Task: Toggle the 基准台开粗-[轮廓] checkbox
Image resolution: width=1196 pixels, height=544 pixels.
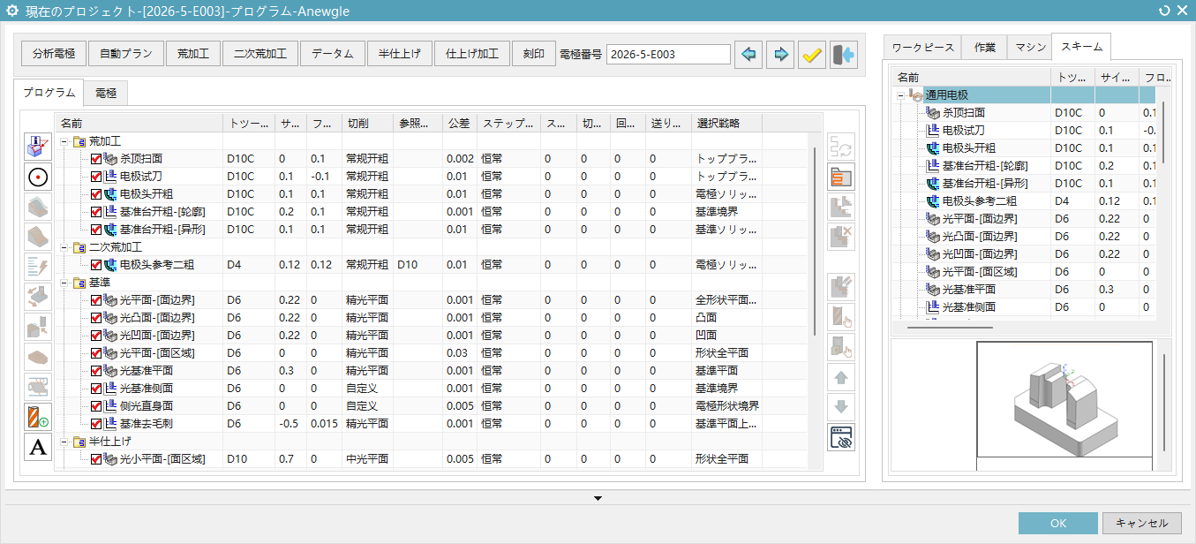Action: (97, 212)
